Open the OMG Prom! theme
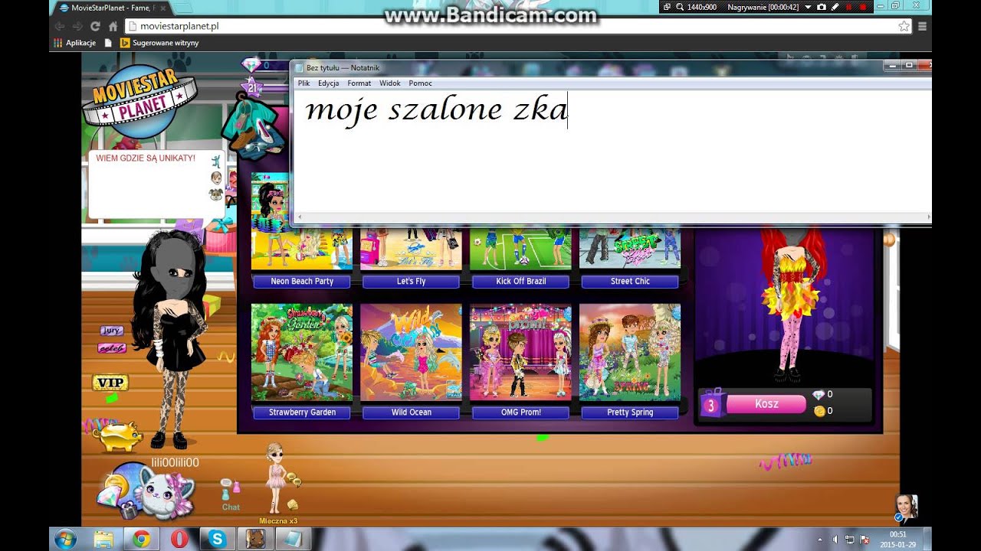Screen dimensions: 981x551 pos(520,412)
